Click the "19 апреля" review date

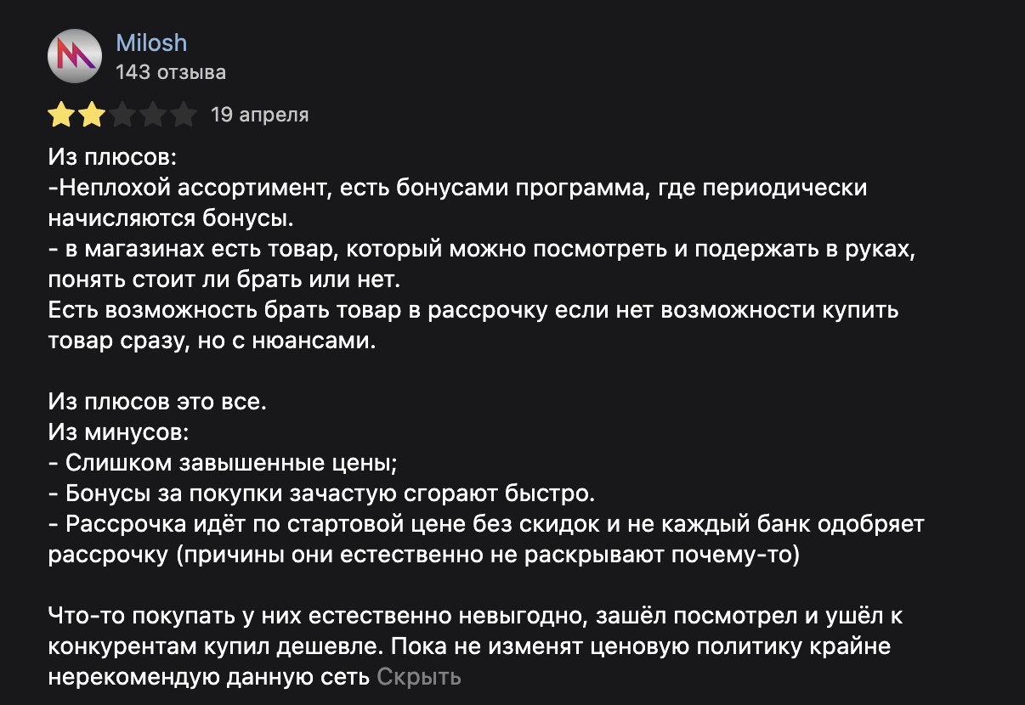259,115
